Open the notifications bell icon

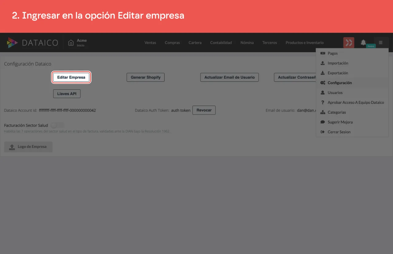(x=364, y=42)
